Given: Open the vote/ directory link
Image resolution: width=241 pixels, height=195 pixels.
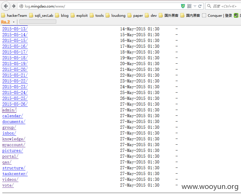Looking at the screenshot, I should pyautogui.click(x=8, y=185).
